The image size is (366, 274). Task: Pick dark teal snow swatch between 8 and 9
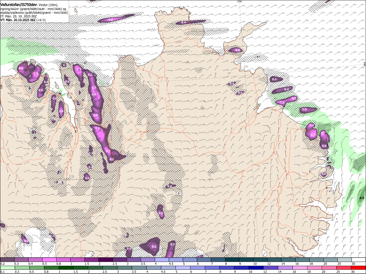pyautogui.click(x=232, y=260)
